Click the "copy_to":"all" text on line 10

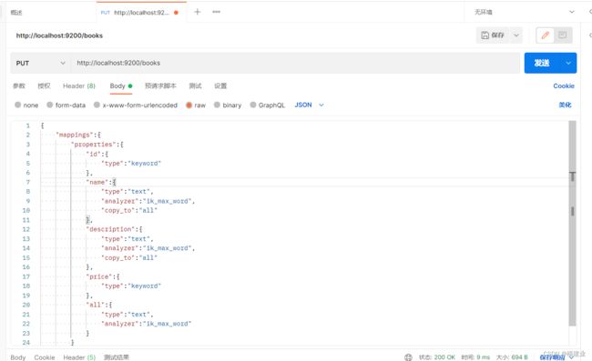click(x=129, y=211)
